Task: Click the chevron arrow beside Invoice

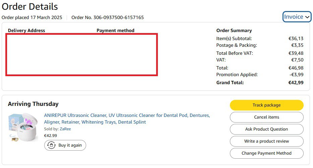Action: coord(307,17)
